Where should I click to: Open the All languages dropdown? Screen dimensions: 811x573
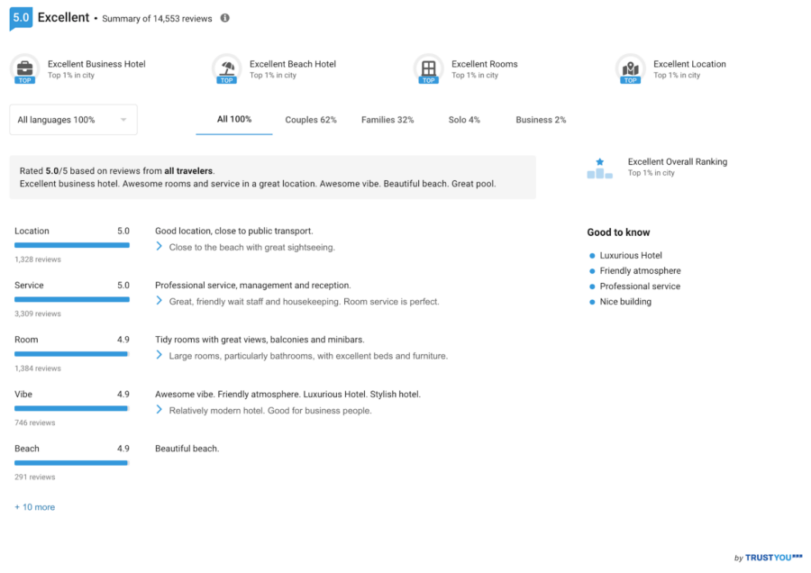(x=73, y=120)
